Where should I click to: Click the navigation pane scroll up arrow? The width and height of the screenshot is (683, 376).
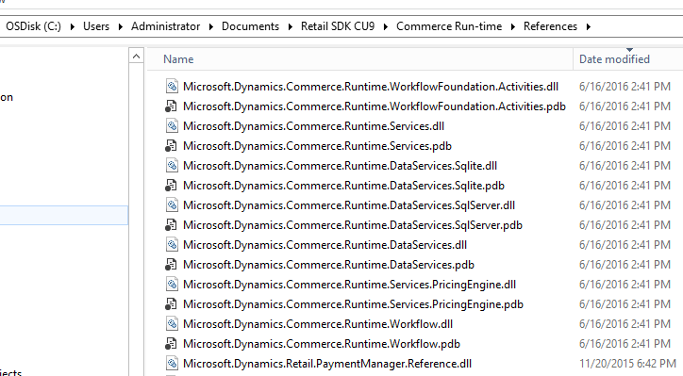point(137,57)
